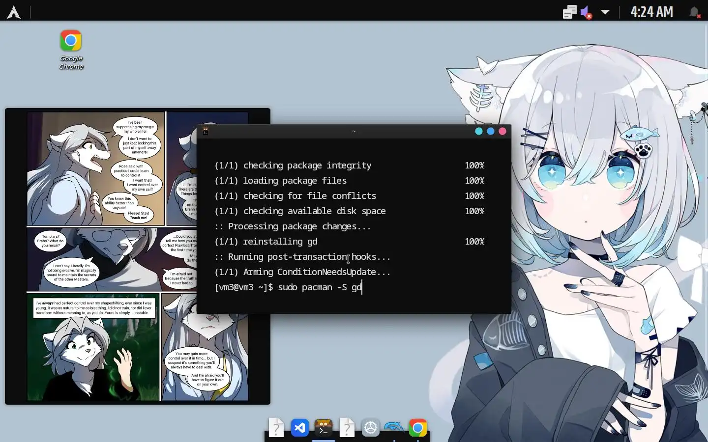The width and height of the screenshot is (708, 442).
Task: Expand the system tray hidden icons arrow
Action: pos(605,12)
